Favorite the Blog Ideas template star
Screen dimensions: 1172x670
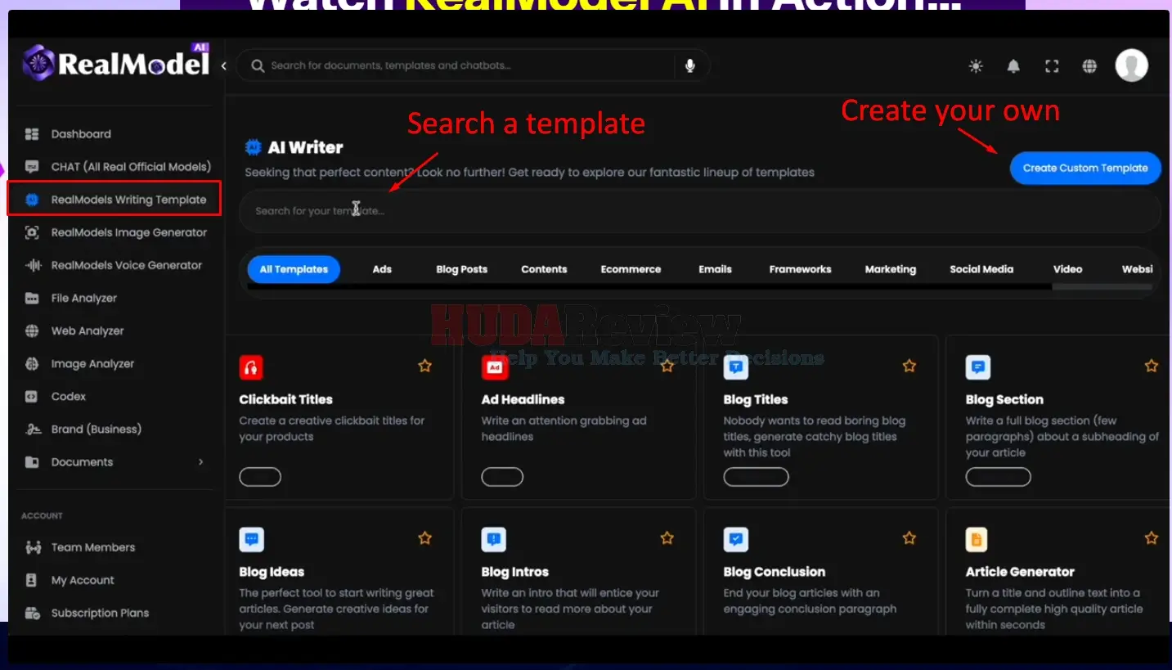425,537
